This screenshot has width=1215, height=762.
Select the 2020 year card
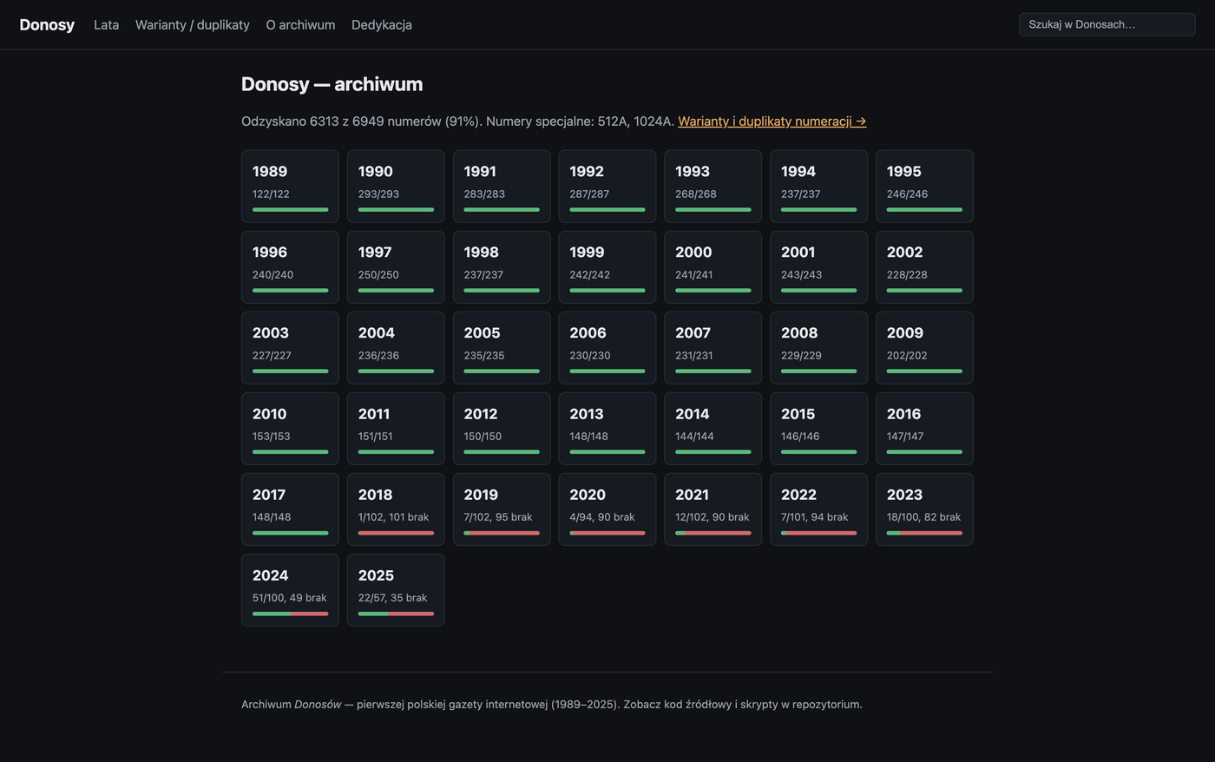click(607, 509)
